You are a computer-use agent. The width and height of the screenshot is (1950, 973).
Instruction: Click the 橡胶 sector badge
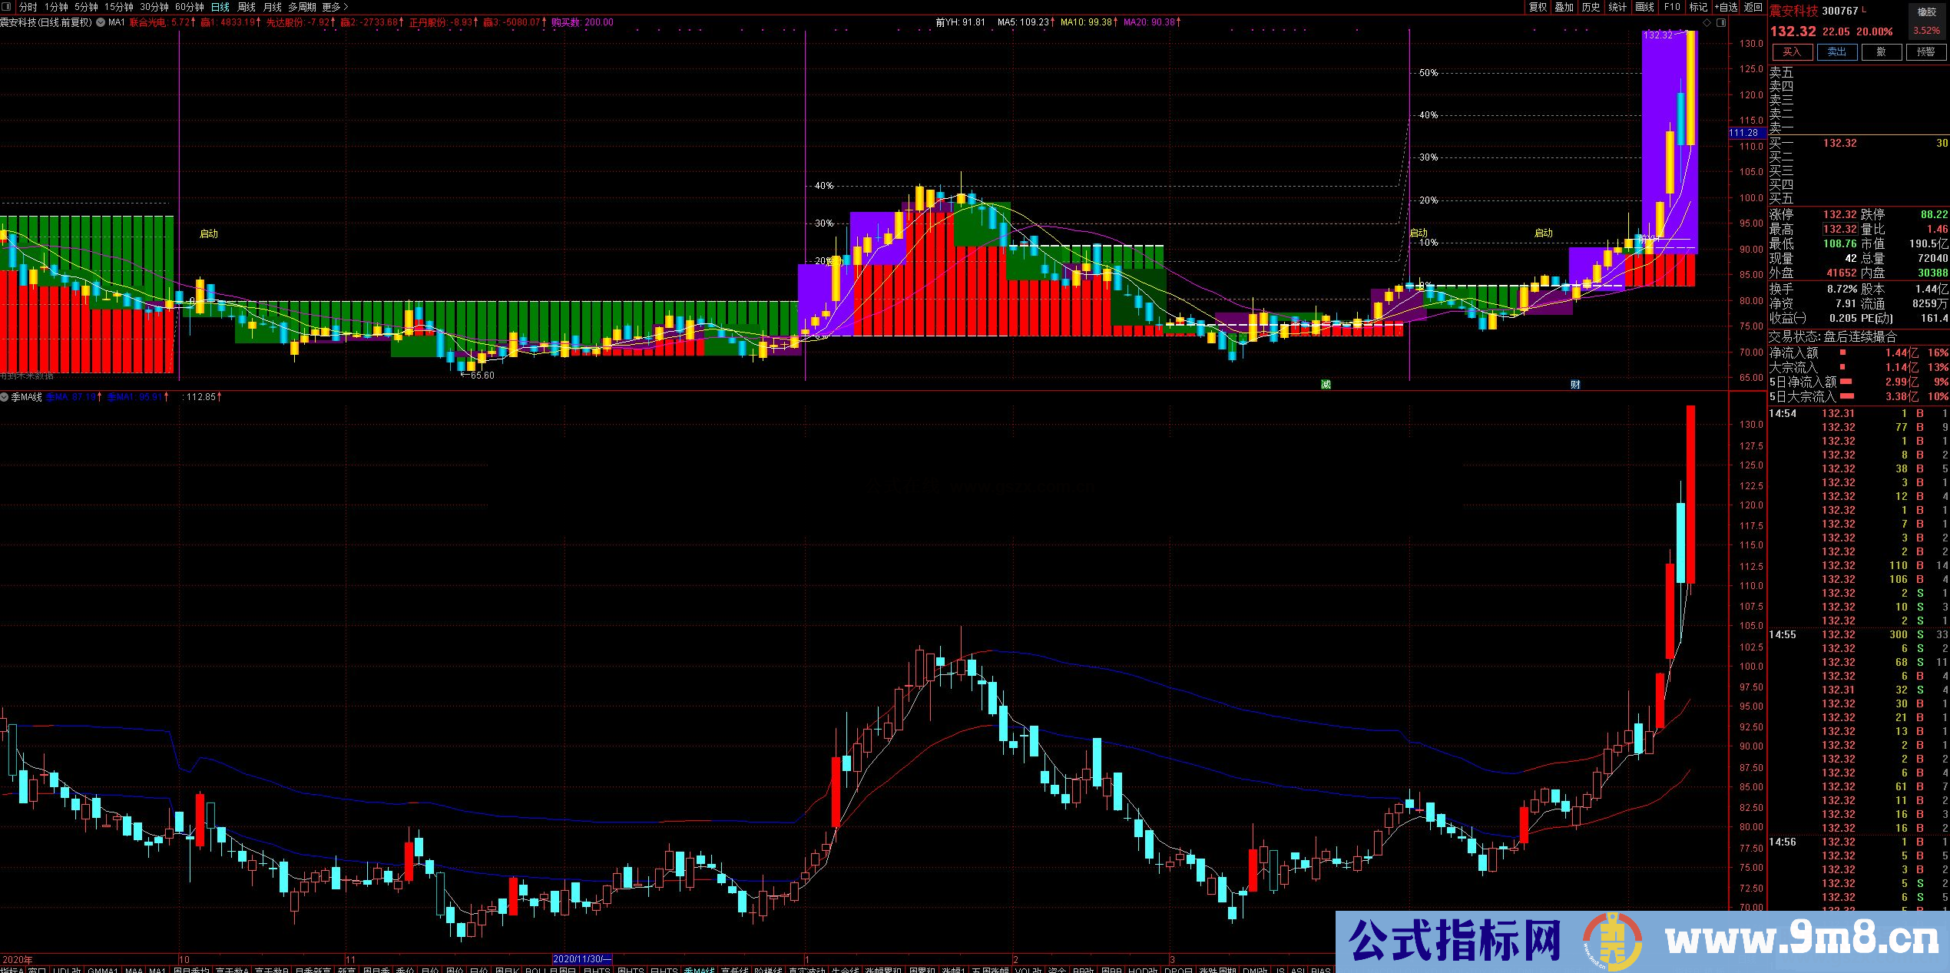1927,12
